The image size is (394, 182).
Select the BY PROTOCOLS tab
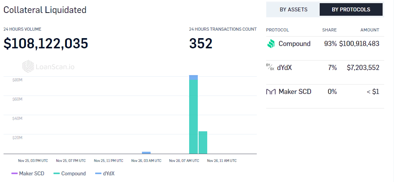pyautogui.click(x=351, y=9)
